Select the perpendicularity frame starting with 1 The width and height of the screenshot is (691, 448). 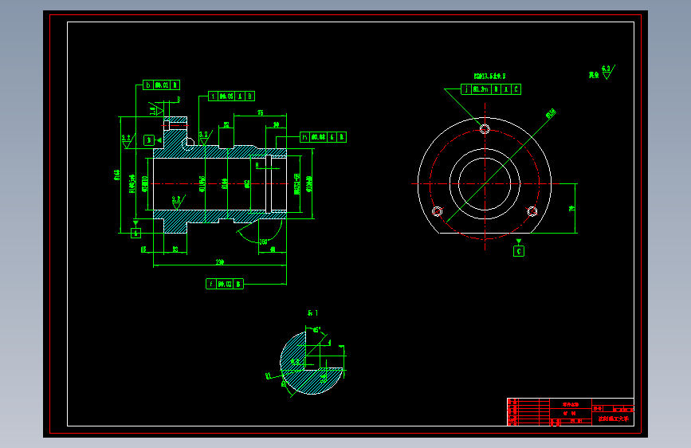click(x=231, y=96)
